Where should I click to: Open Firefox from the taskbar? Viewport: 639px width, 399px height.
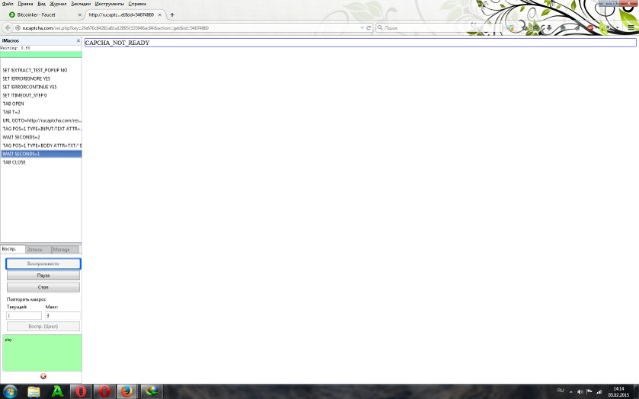pyautogui.click(x=125, y=390)
